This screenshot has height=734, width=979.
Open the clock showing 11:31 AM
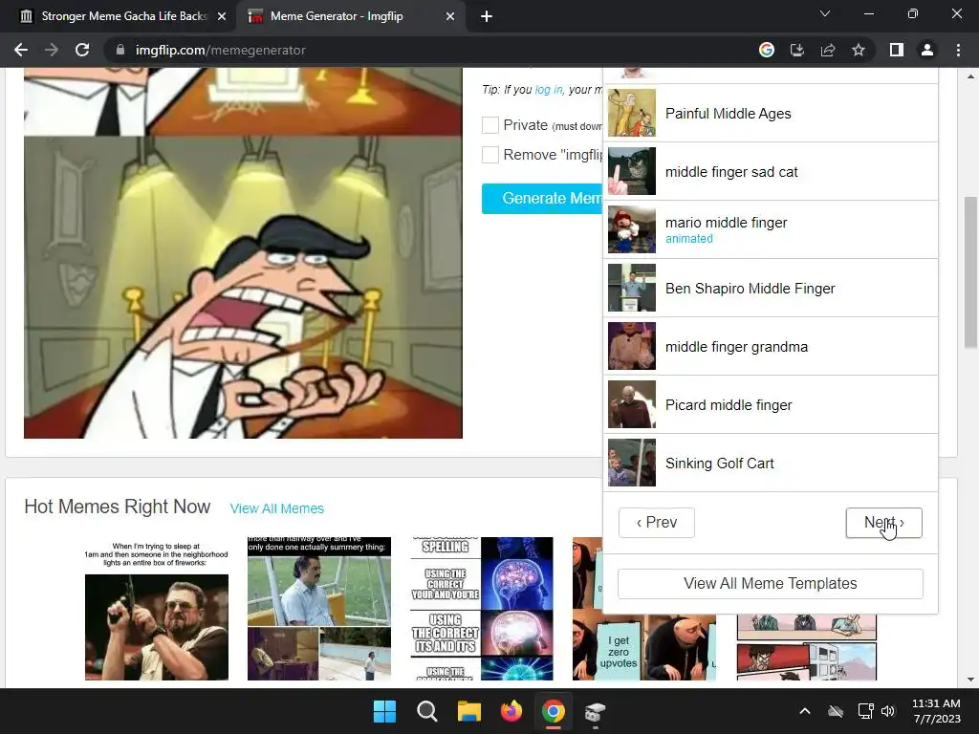(x=937, y=711)
